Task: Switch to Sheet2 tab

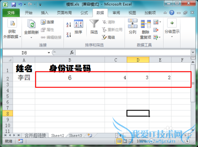Action: click(x=58, y=136)
